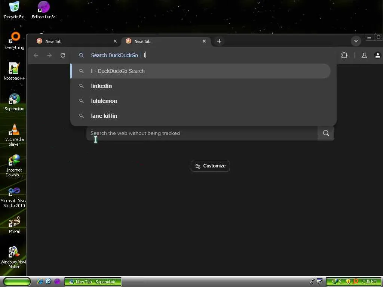Reload the current page
Image resolution: width=383 pixels, height=287 pixels.
(x=63, y=55)
